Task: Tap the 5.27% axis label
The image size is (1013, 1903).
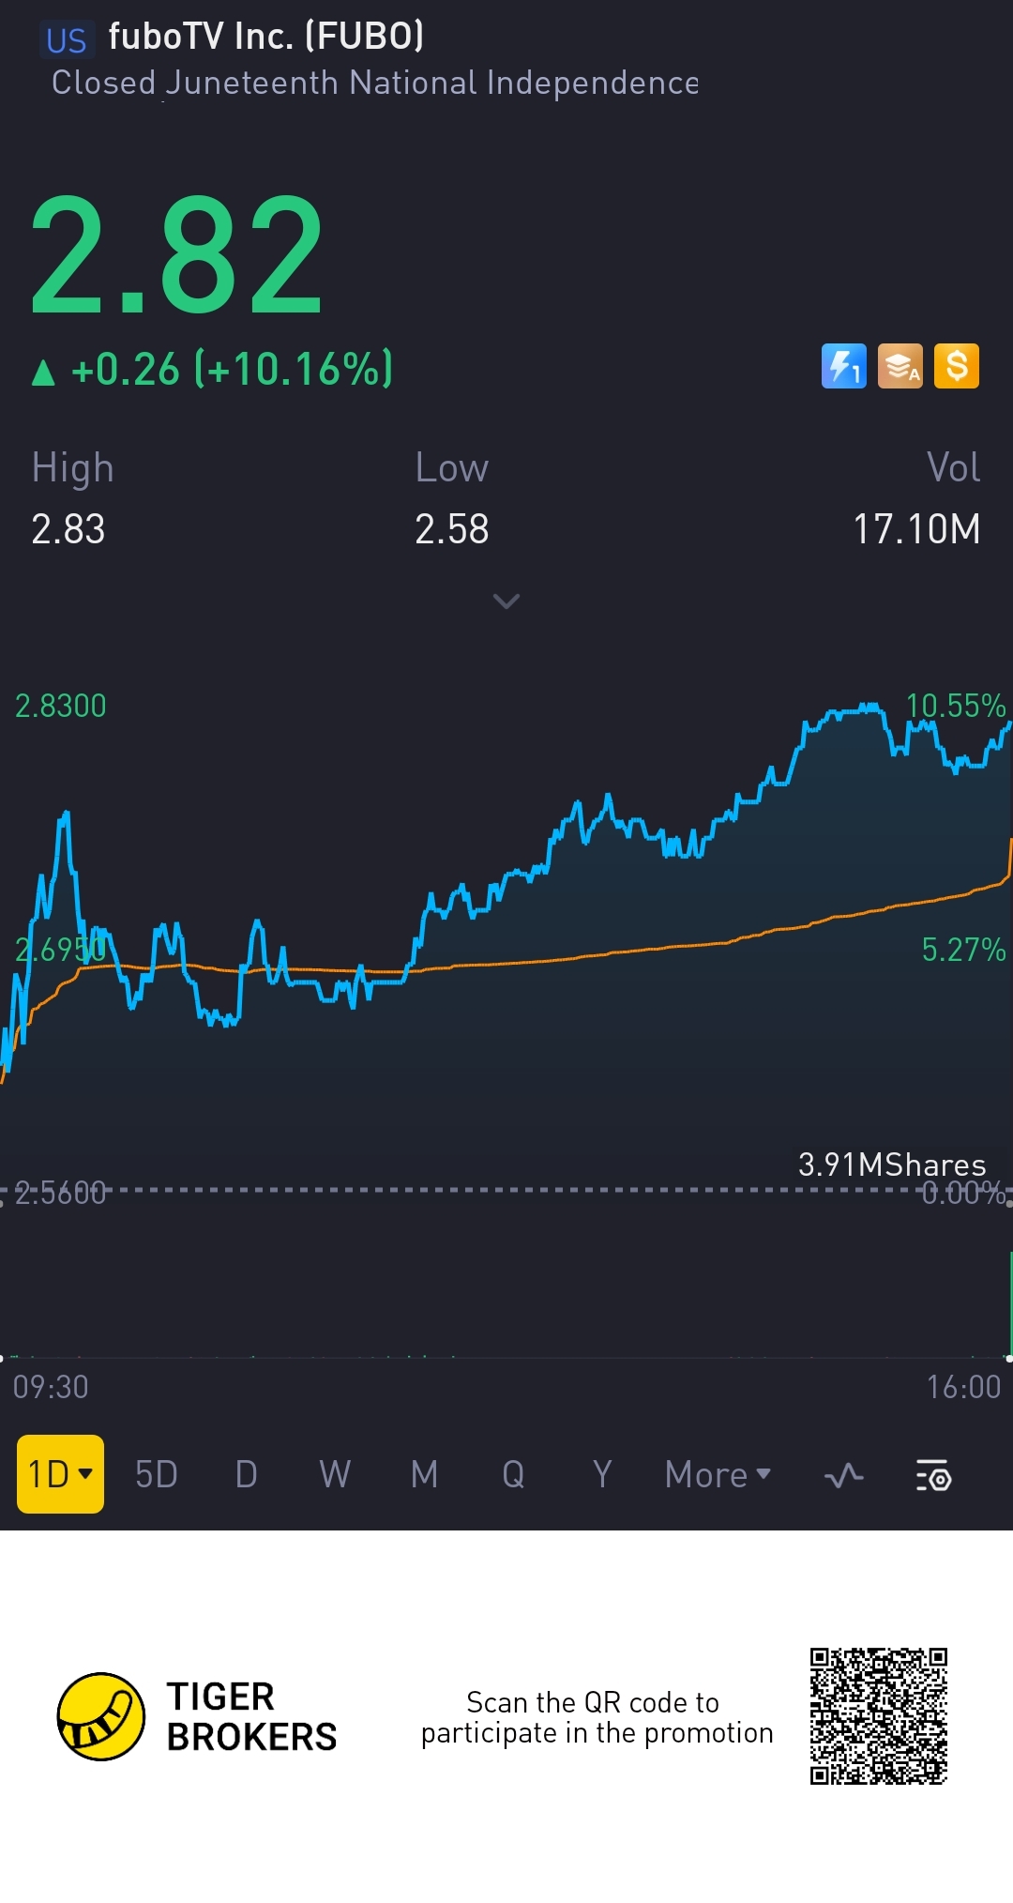Action: [964, 950]
